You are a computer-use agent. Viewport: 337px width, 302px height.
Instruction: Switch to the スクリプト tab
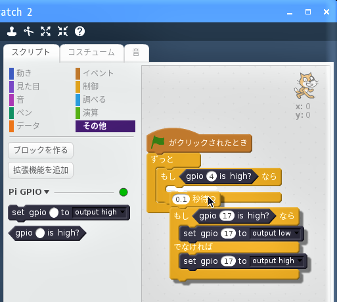click(x=31, y=53)
